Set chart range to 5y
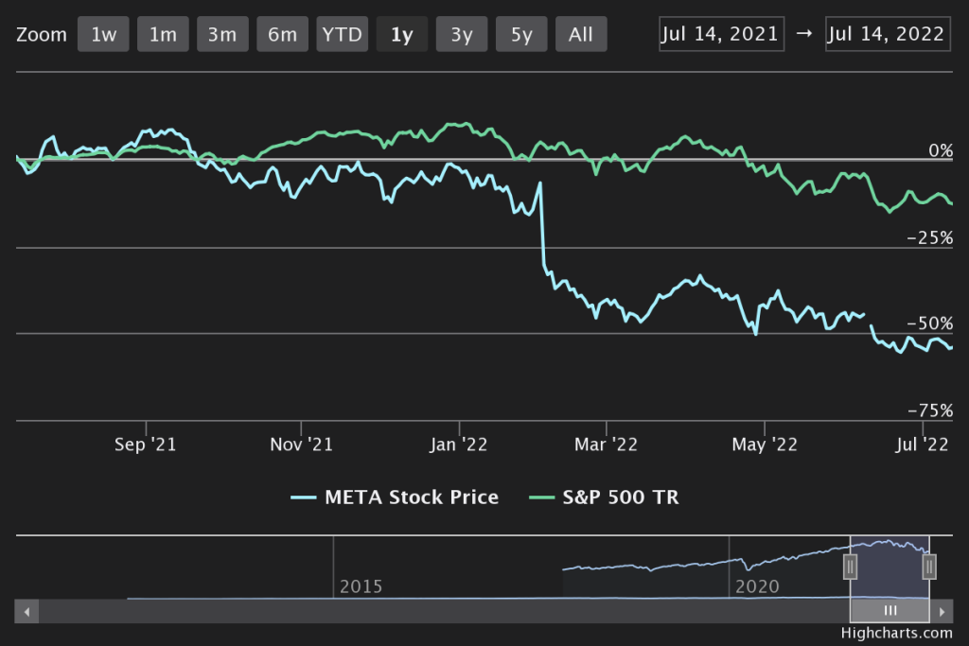The height and width of the screenshot is (646, 969). tap(521, 35)
